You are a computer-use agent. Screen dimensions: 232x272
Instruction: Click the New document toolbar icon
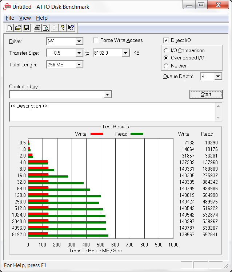coord(10,28)
